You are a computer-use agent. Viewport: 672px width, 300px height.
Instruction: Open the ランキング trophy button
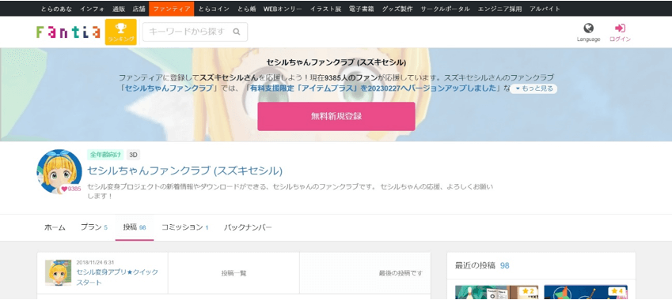(121, 32)
